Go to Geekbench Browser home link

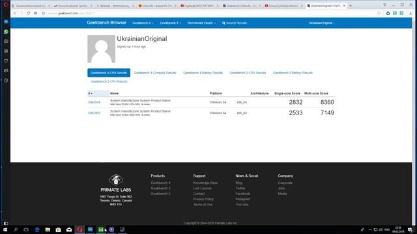click(106, 23)
